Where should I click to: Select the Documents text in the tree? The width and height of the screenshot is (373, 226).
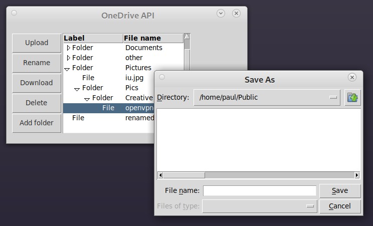coord(144,48)
